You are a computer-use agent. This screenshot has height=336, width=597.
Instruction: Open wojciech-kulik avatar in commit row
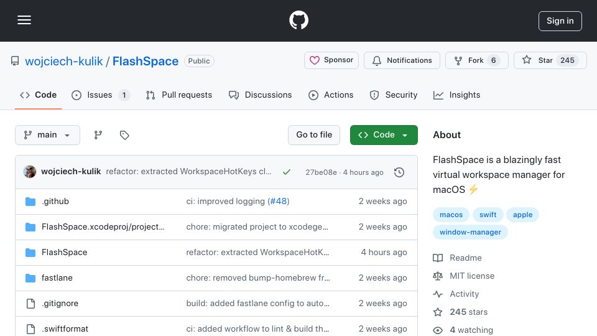(30, 172)
